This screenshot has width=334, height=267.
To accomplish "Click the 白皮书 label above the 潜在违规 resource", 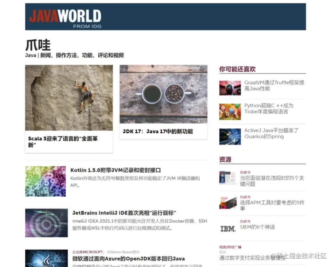I will click(245, 172).
